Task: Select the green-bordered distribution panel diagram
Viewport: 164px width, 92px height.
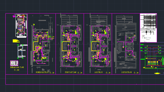Action: 154,62
